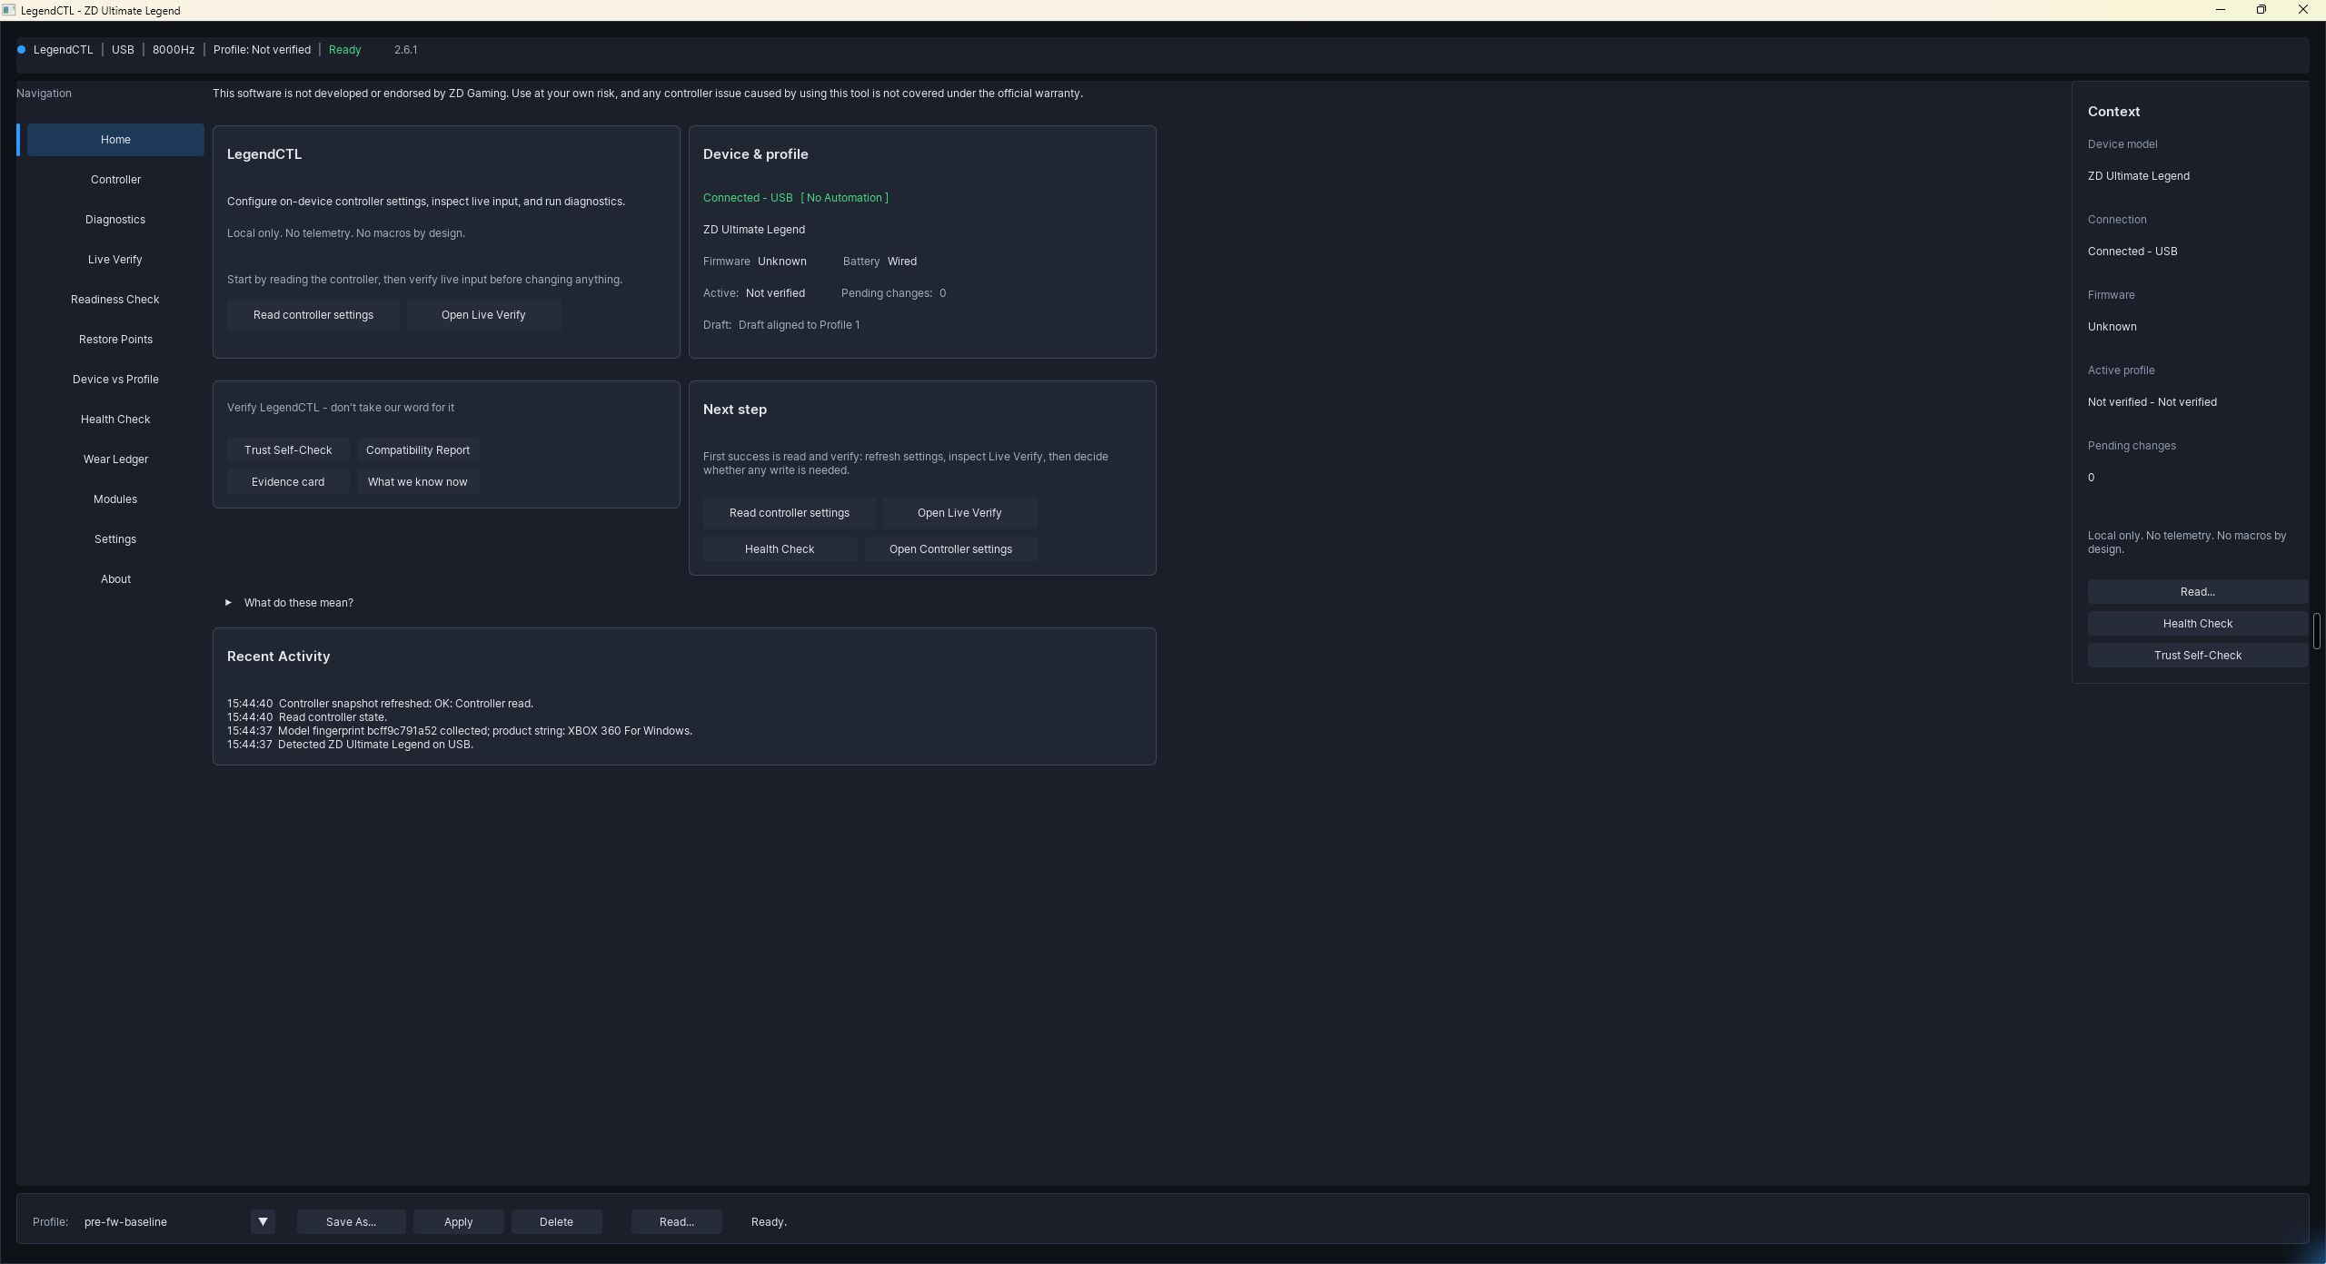
Task: Select Readiness Check in the navigation
Action: tap(115, 300)
